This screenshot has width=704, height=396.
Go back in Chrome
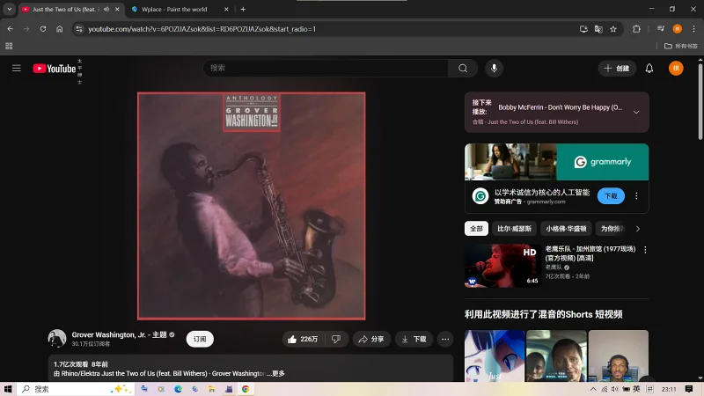(x=11, y=29)
